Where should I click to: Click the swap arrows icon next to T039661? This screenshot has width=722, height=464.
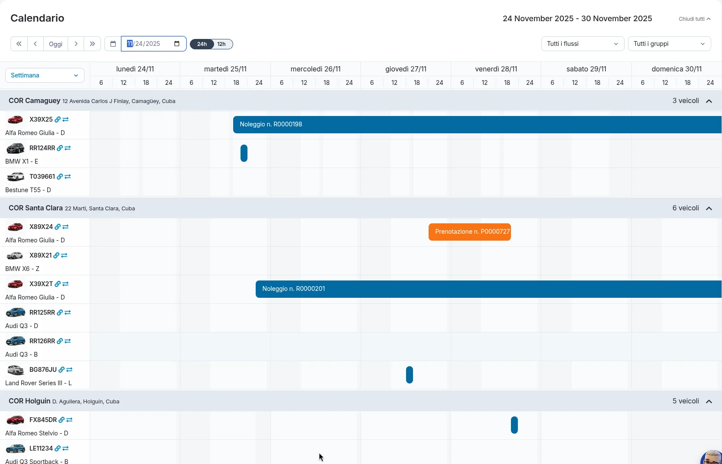[68, 177]
